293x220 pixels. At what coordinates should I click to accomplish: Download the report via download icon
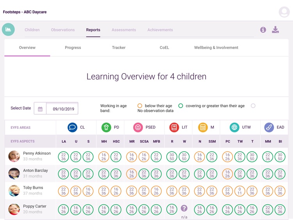pos(275,30)
